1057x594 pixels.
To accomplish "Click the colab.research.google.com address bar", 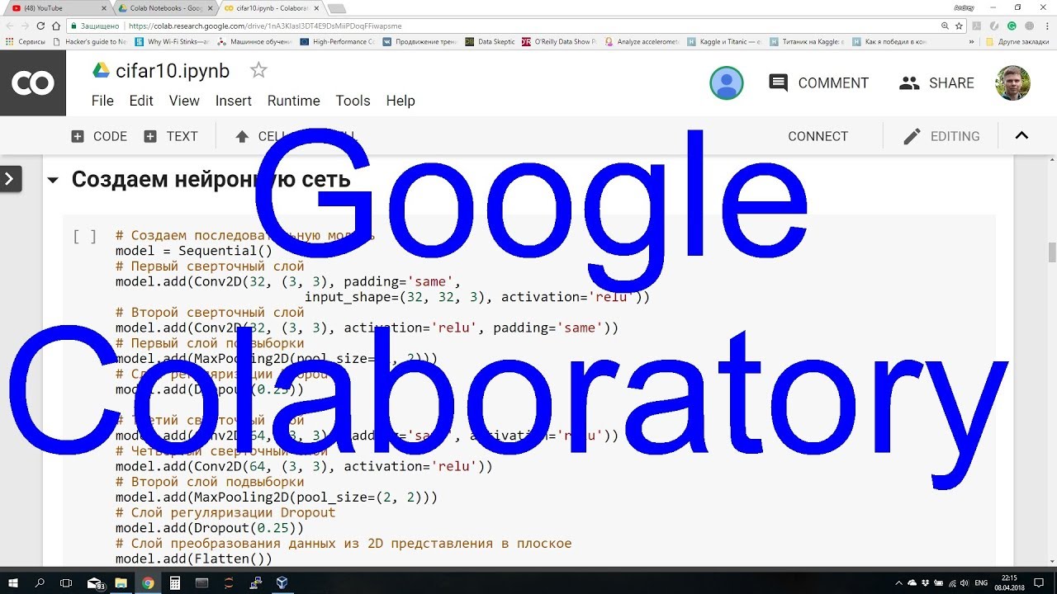I will point(504,26).
